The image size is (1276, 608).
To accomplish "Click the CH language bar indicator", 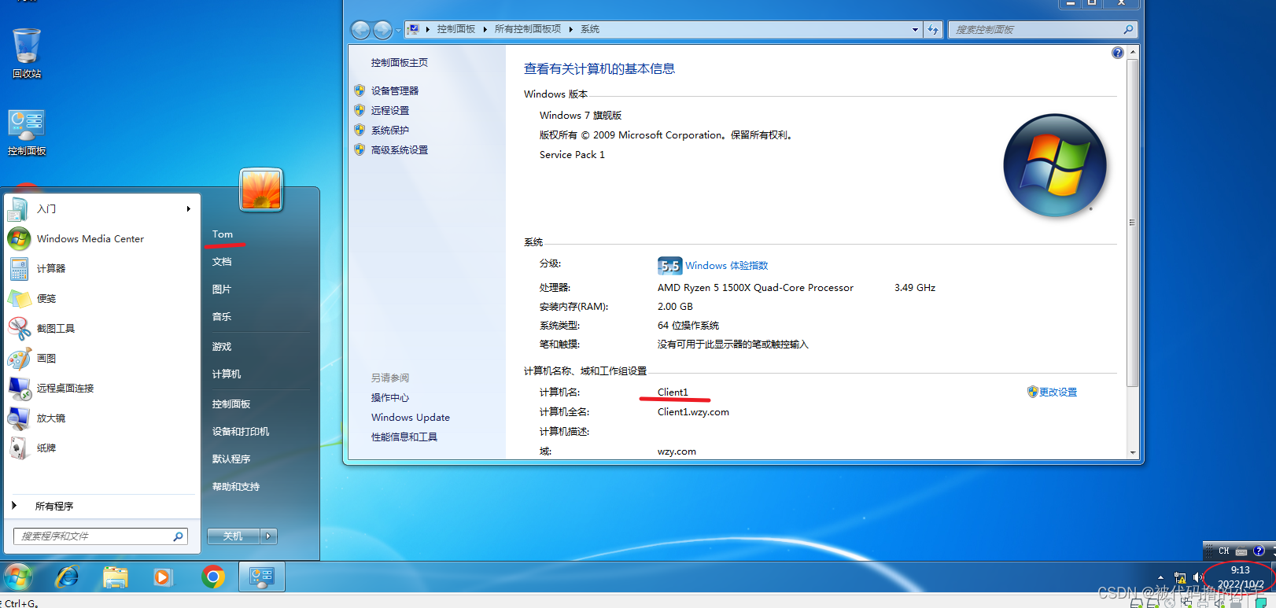I will [1224, 551].
